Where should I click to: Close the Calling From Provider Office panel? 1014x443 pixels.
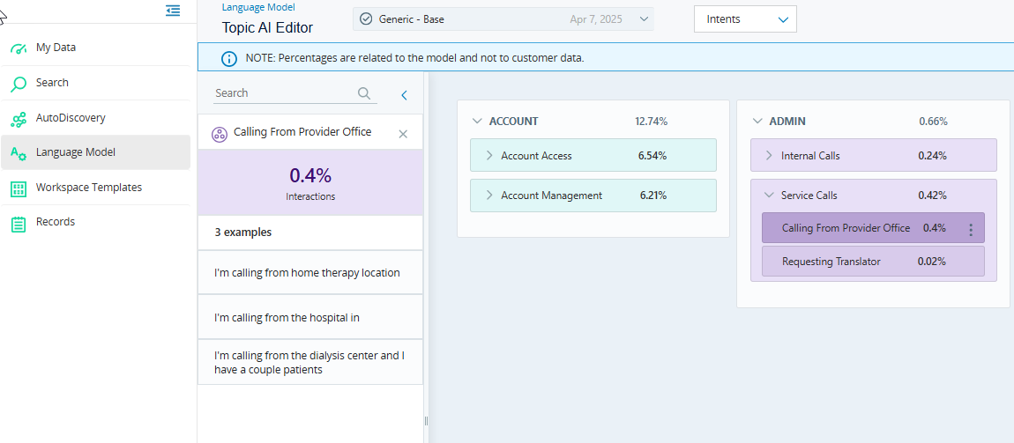pyautogui.click(x=403, y=134)
